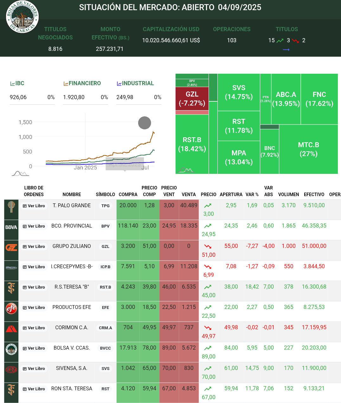Screen dimensions: 341x403
Task: Open Ver Libro for Bolsa V. Ccas.
Action: [x=34, y=348]
